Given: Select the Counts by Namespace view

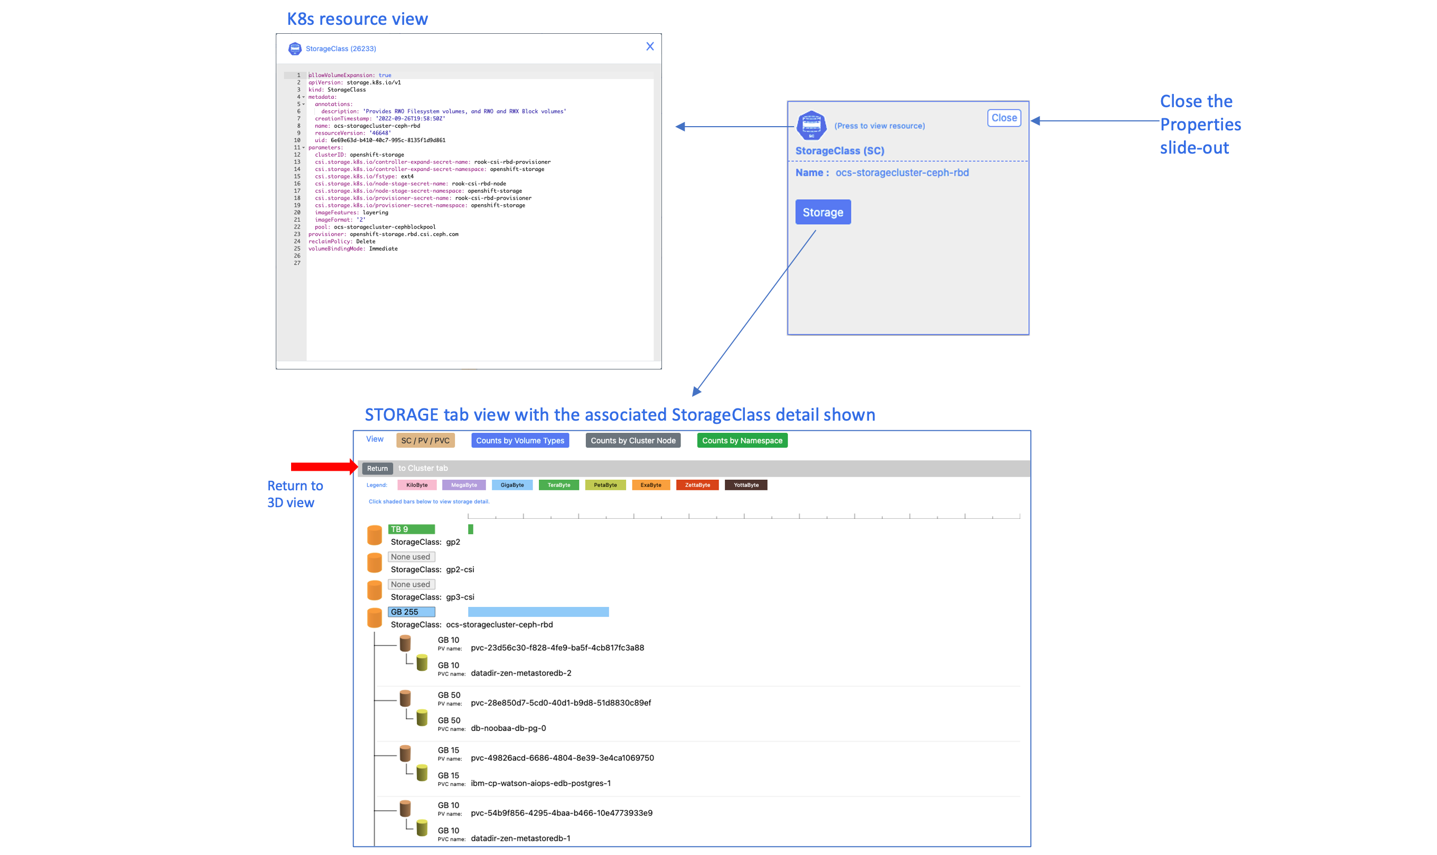Looking at the screenshot, I should (x=742, y=440).
